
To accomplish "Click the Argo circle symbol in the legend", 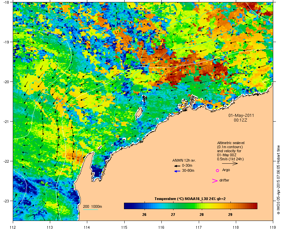I will point(218,170).
